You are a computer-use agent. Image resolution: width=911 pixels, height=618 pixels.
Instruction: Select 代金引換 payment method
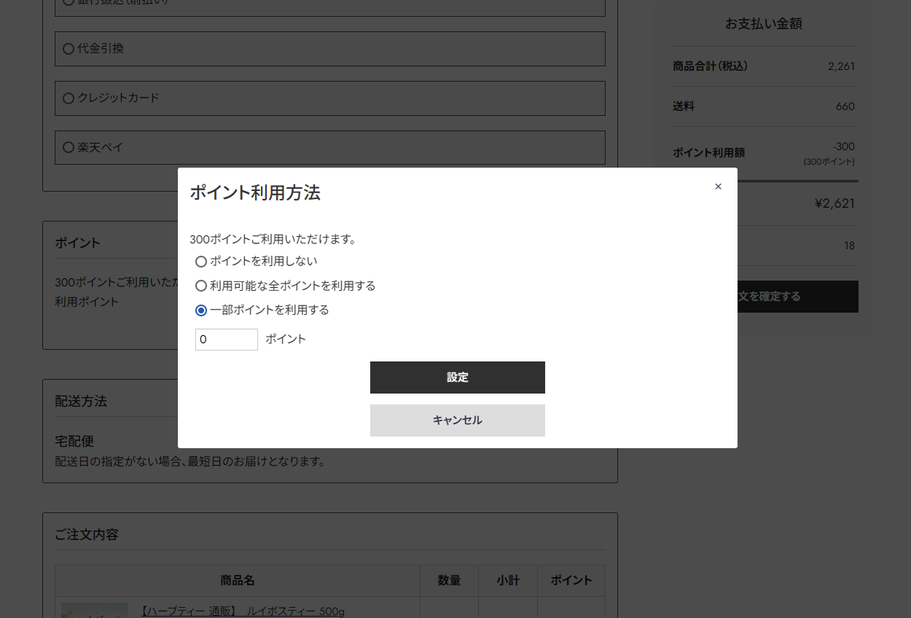coord(69,49)
